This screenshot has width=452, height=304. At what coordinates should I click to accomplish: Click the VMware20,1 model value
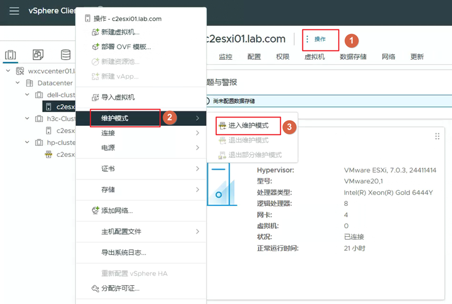(363, 181)
